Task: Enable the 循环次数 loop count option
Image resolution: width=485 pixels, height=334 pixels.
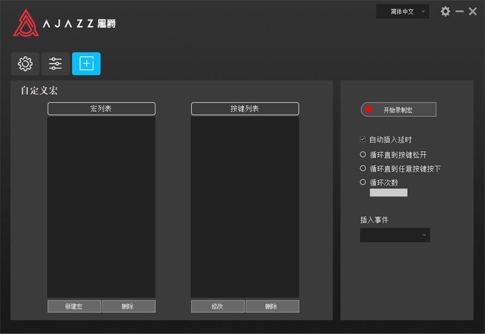Action: tap(362, 182)
